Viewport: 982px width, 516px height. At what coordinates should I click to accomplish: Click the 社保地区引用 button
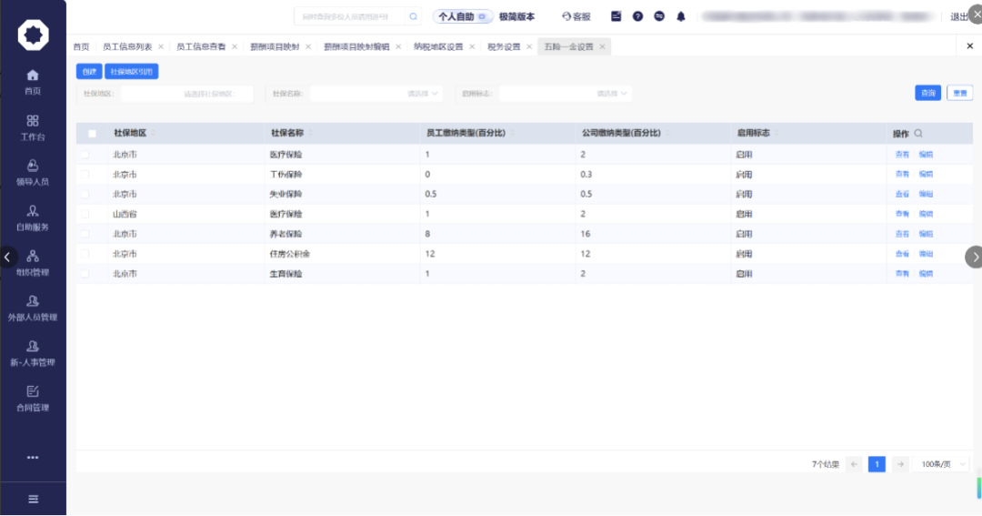132,72
